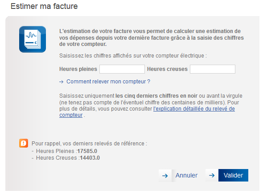Click the Valider button
The width and height of the screenshot is (263, 194).
pos(233,175)
